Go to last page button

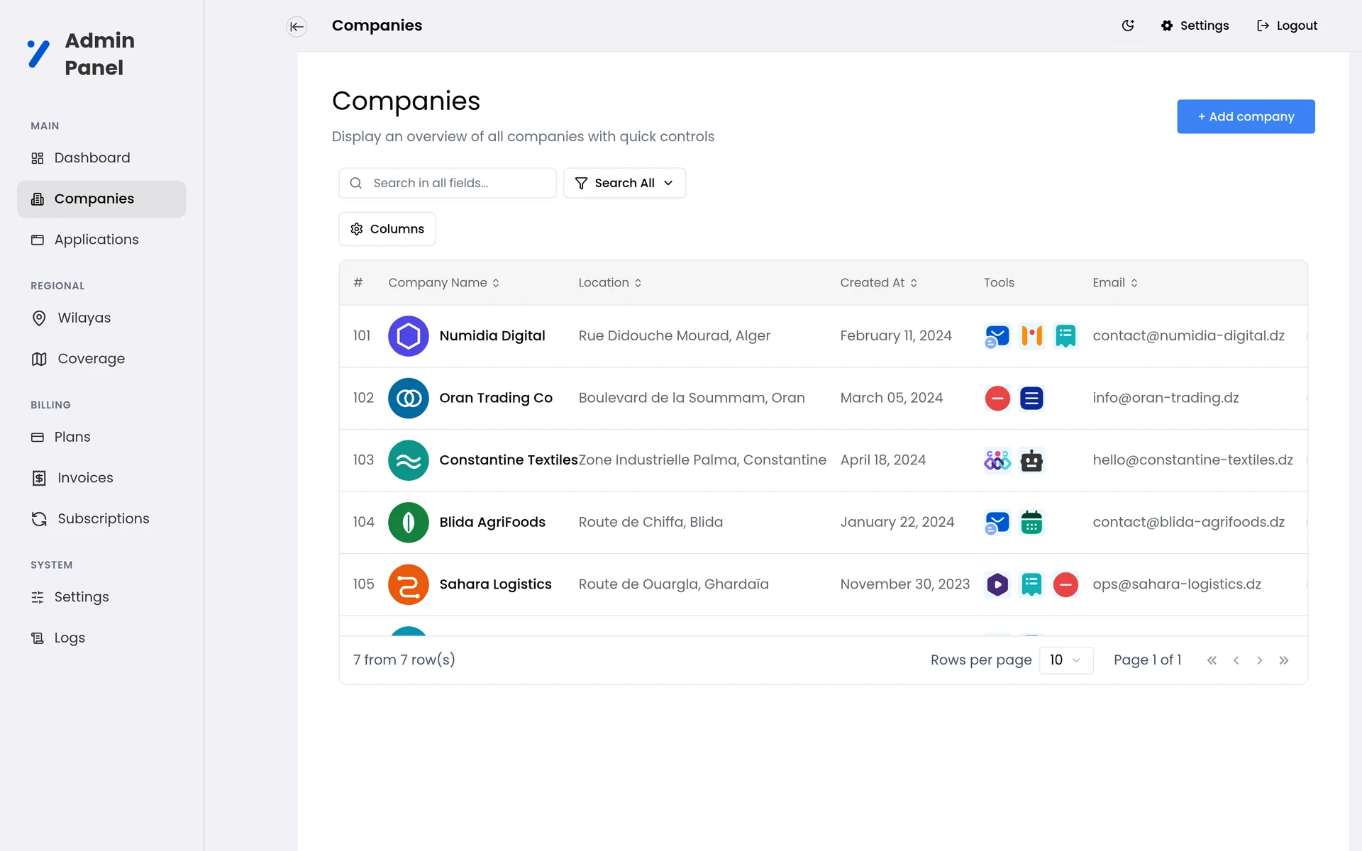1284,660
